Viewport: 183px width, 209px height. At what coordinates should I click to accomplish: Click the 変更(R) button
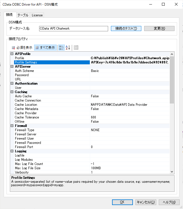[159, 28]
